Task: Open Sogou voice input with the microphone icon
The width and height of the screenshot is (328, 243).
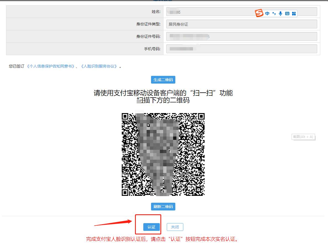Action: pyautogui.click(x=281, y=13)
